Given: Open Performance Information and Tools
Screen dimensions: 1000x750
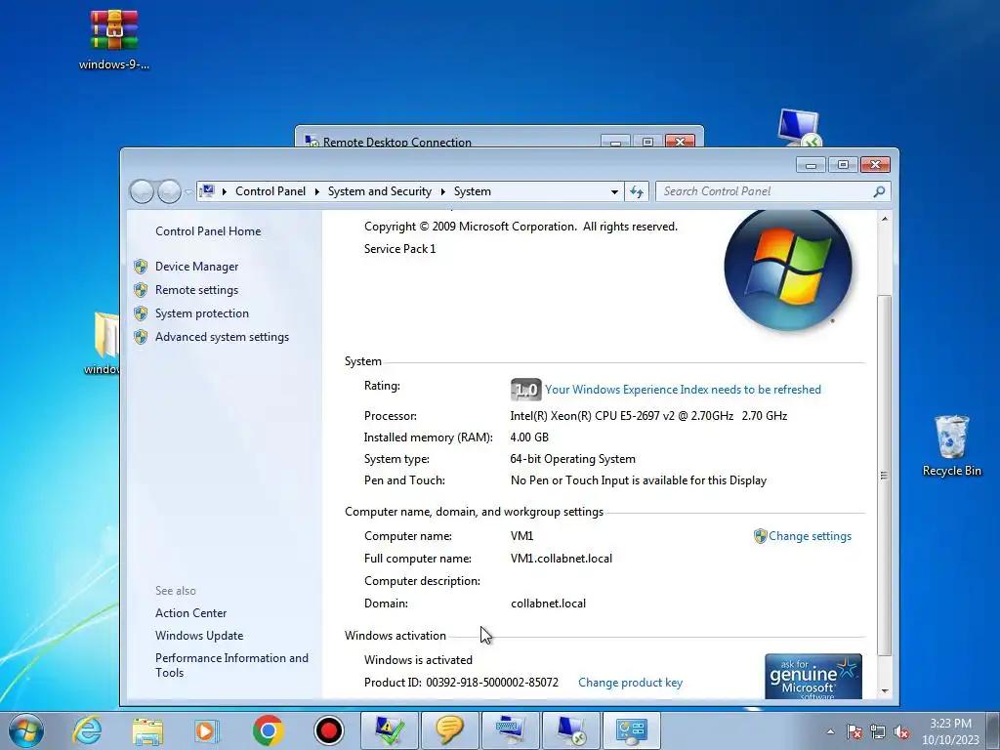Looking at the screenshot, I should tap(231, 665).
